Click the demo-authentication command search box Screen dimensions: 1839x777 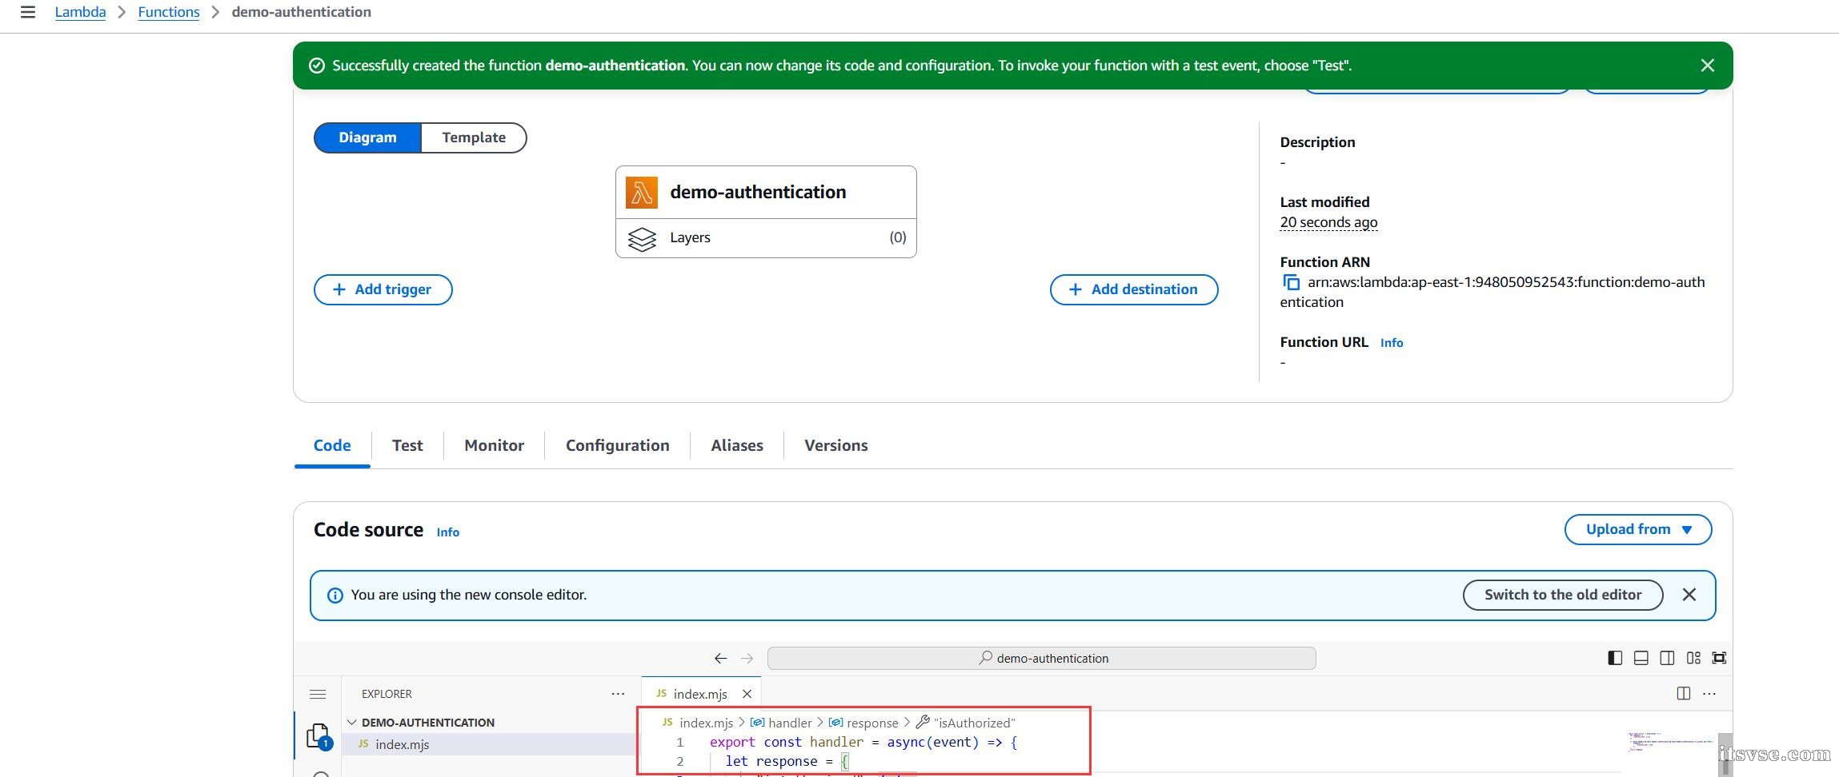click(x=1041, y=658)
